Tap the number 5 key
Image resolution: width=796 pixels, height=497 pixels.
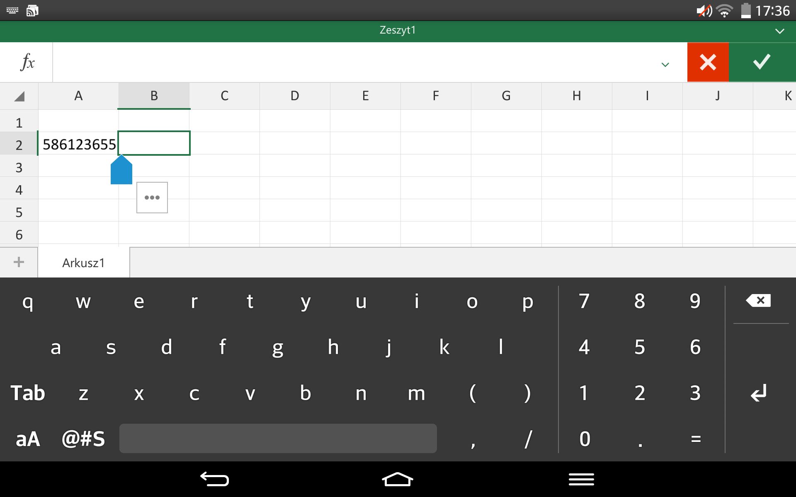[x=640, y=347]
